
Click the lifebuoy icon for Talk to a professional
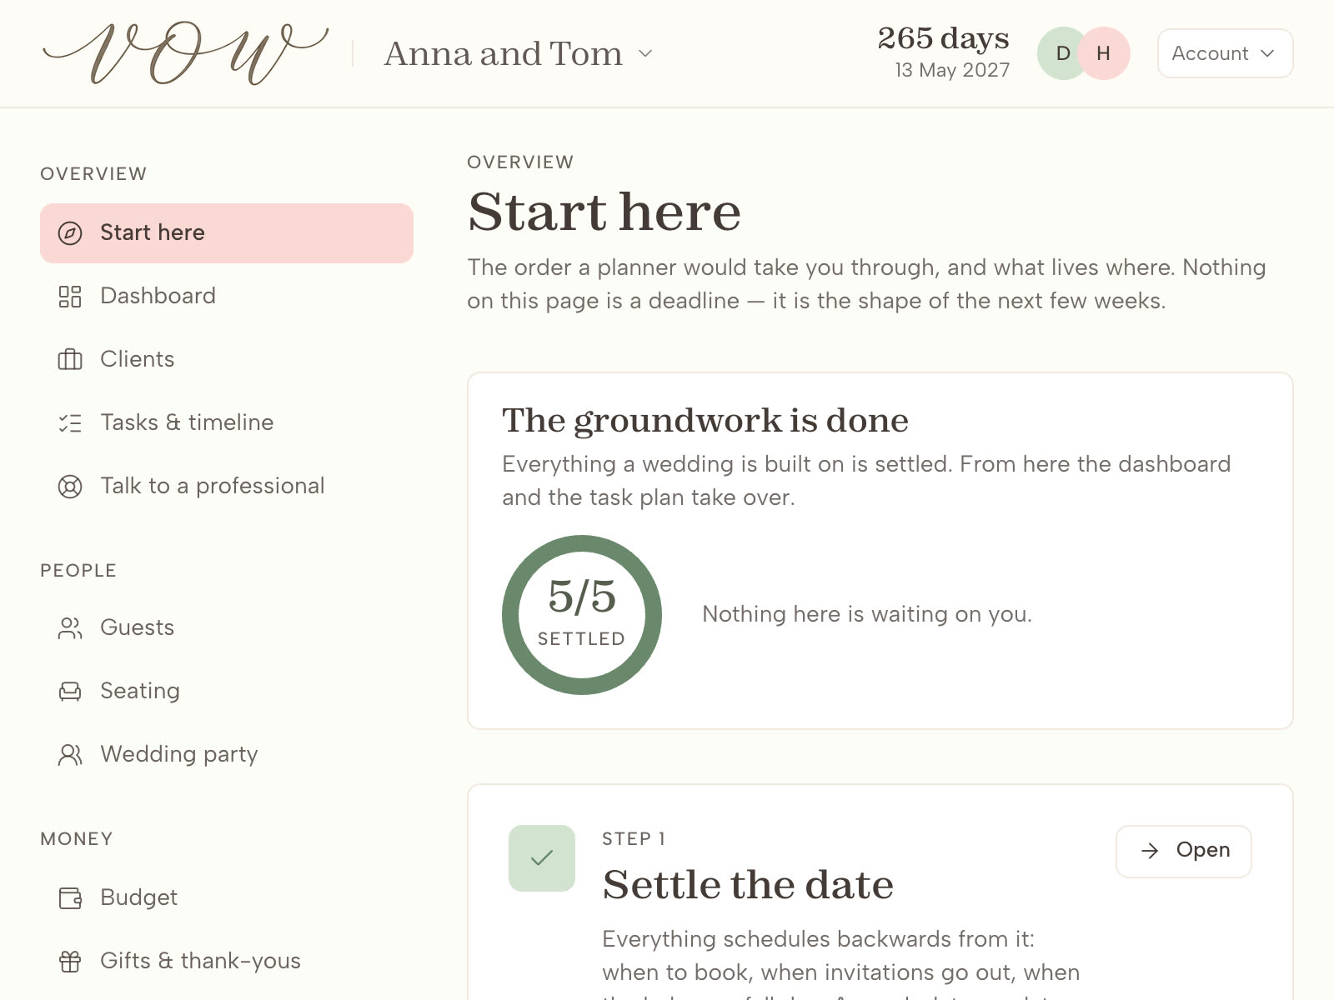(x=70, y=487)
